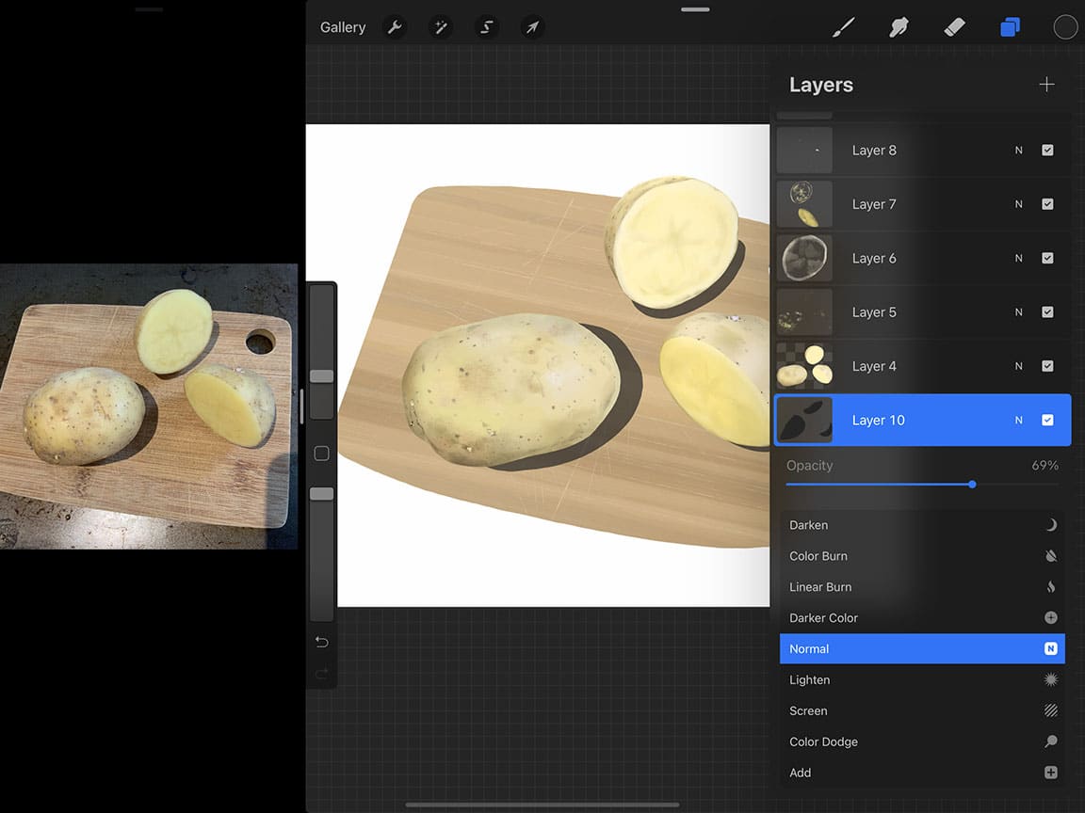Viewport: 1085px width, 813px height.
Task: Open the Selection tool
Action: coord(486,26)
